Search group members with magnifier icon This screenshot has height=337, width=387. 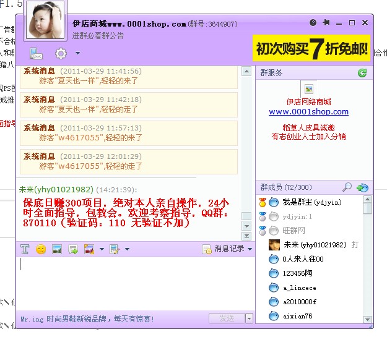(347, 187)
